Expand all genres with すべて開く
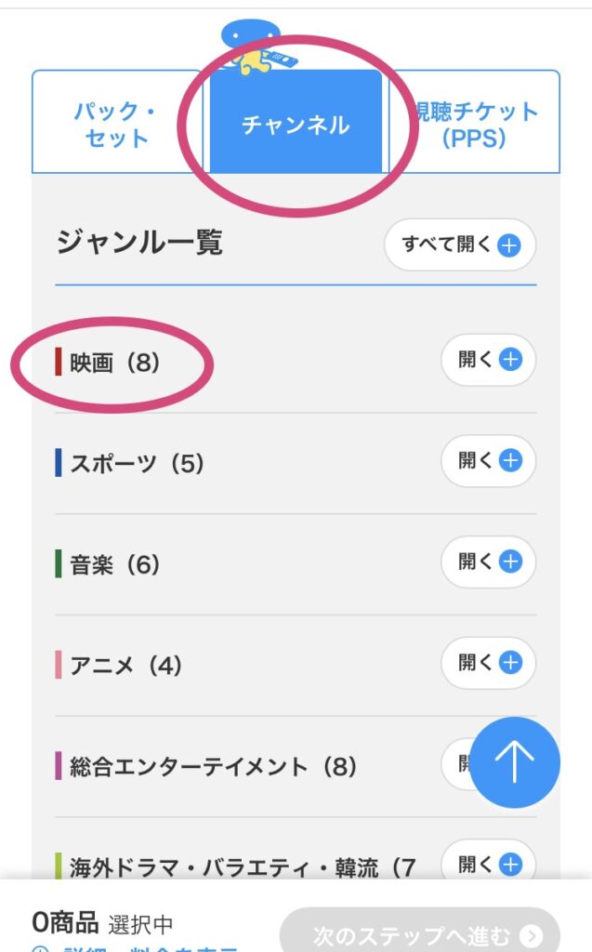592x952 pixels. coord(460,245)
